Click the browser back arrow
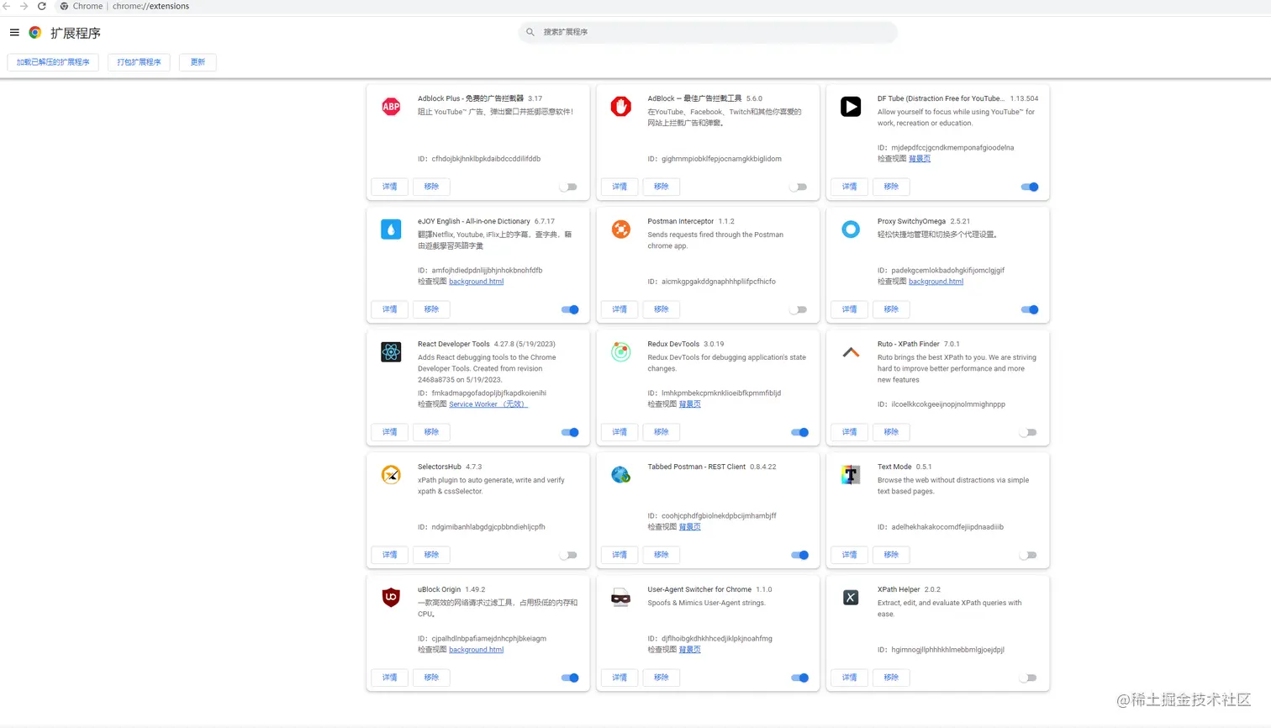1271x728 pixels. click(7, 6)
